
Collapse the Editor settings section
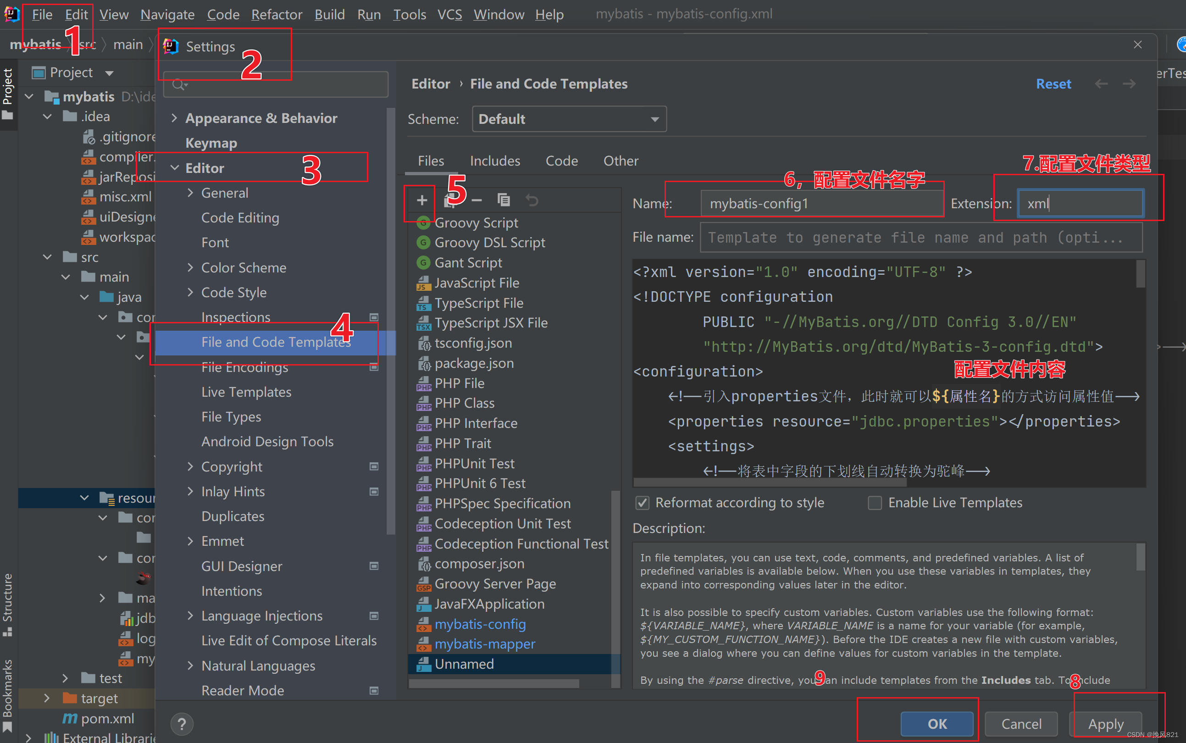click(174, 168)
